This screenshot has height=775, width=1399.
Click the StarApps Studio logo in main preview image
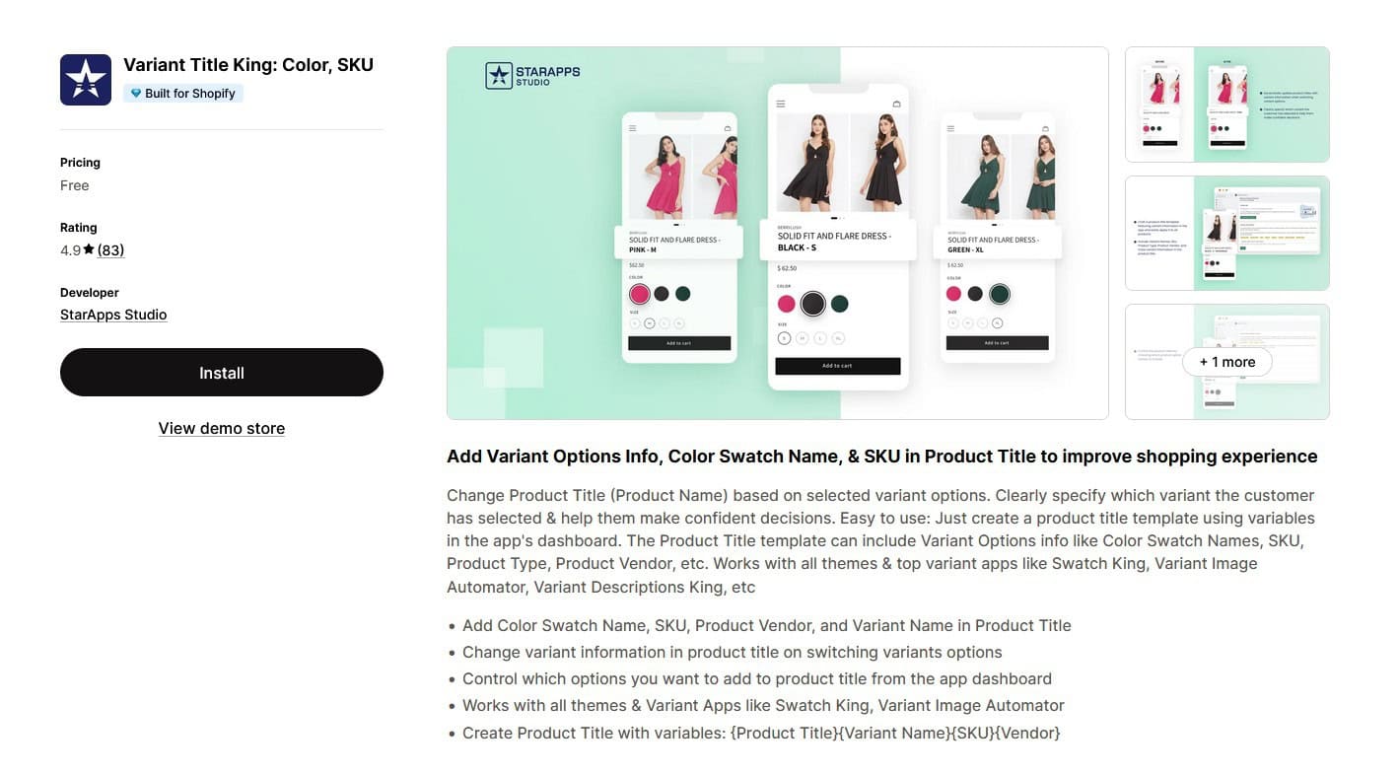532,76
